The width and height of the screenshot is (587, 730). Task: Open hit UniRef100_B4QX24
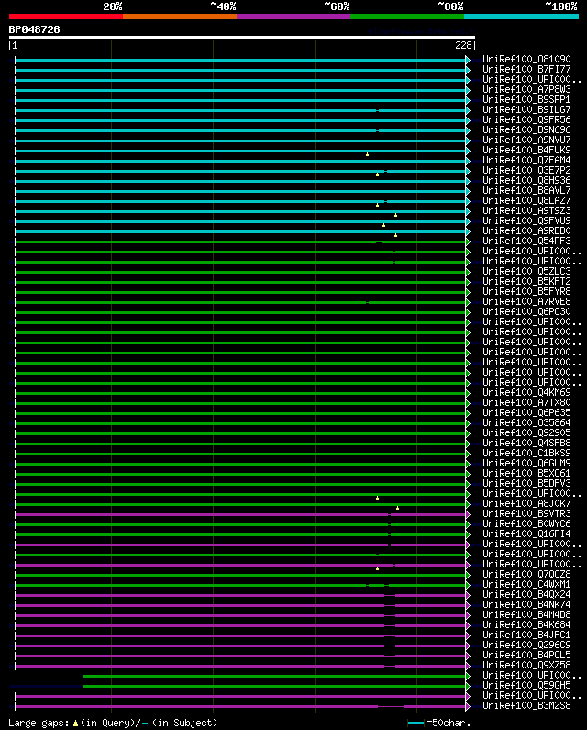[526, 594]
